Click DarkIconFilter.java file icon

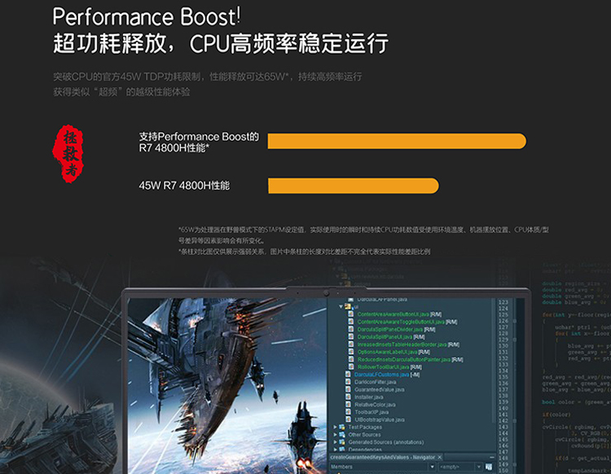348,382
